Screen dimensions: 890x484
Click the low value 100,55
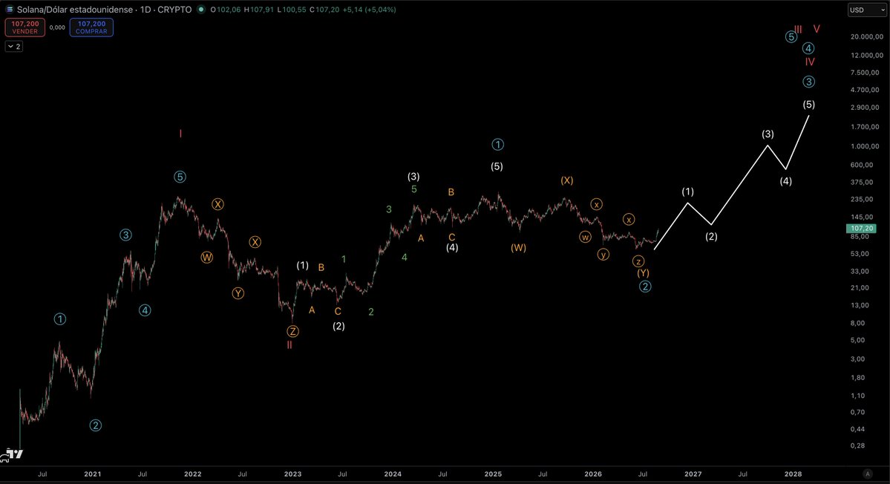click(x=294, y=10)
